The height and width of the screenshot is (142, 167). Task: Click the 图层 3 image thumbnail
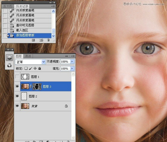(x=25, y=86)
